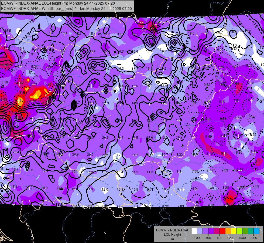Click the grid value 8.28
The image size is (264, 243).
coord(226,188)
